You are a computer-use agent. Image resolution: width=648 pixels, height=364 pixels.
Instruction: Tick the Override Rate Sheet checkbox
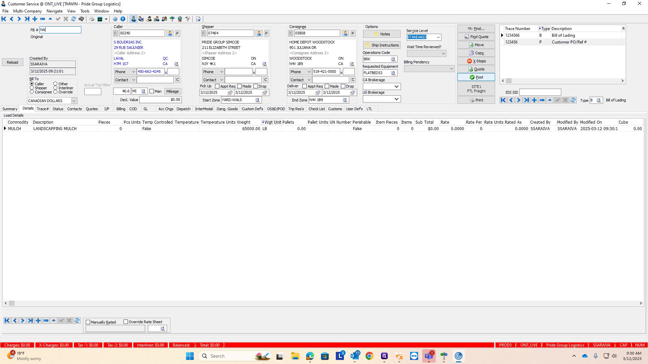(x=126, y=322)
